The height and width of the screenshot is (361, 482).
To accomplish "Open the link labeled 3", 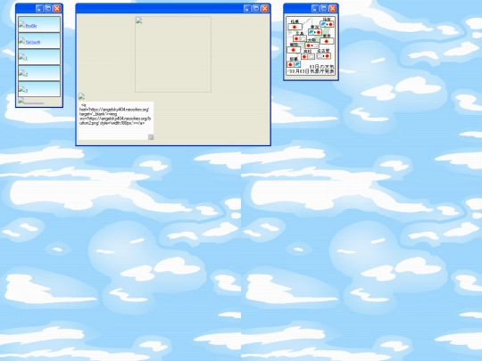I will click(x=26, y=91).
